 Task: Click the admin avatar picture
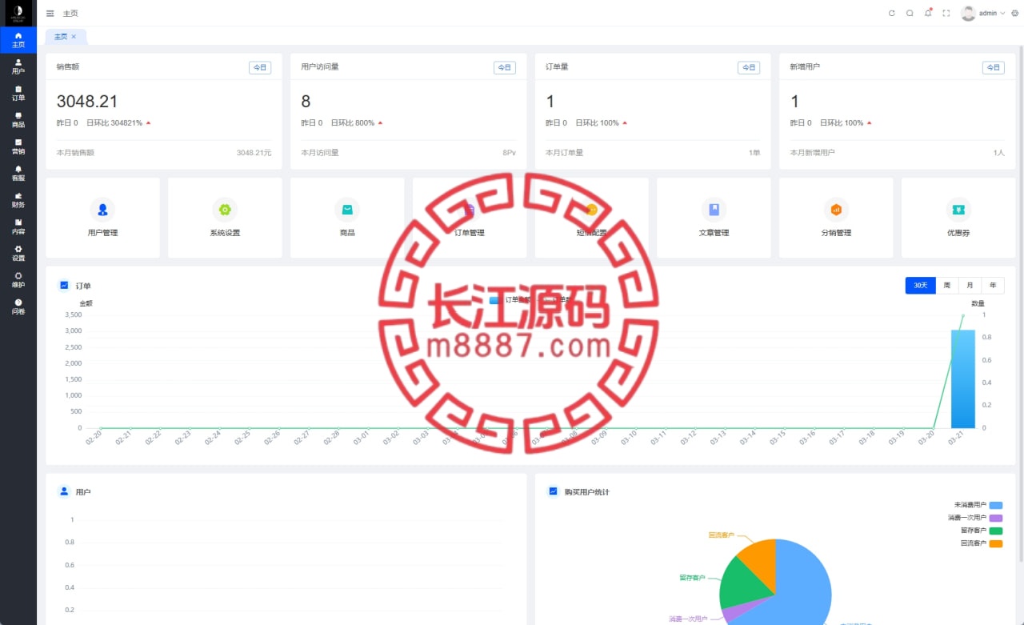(969, 13)
